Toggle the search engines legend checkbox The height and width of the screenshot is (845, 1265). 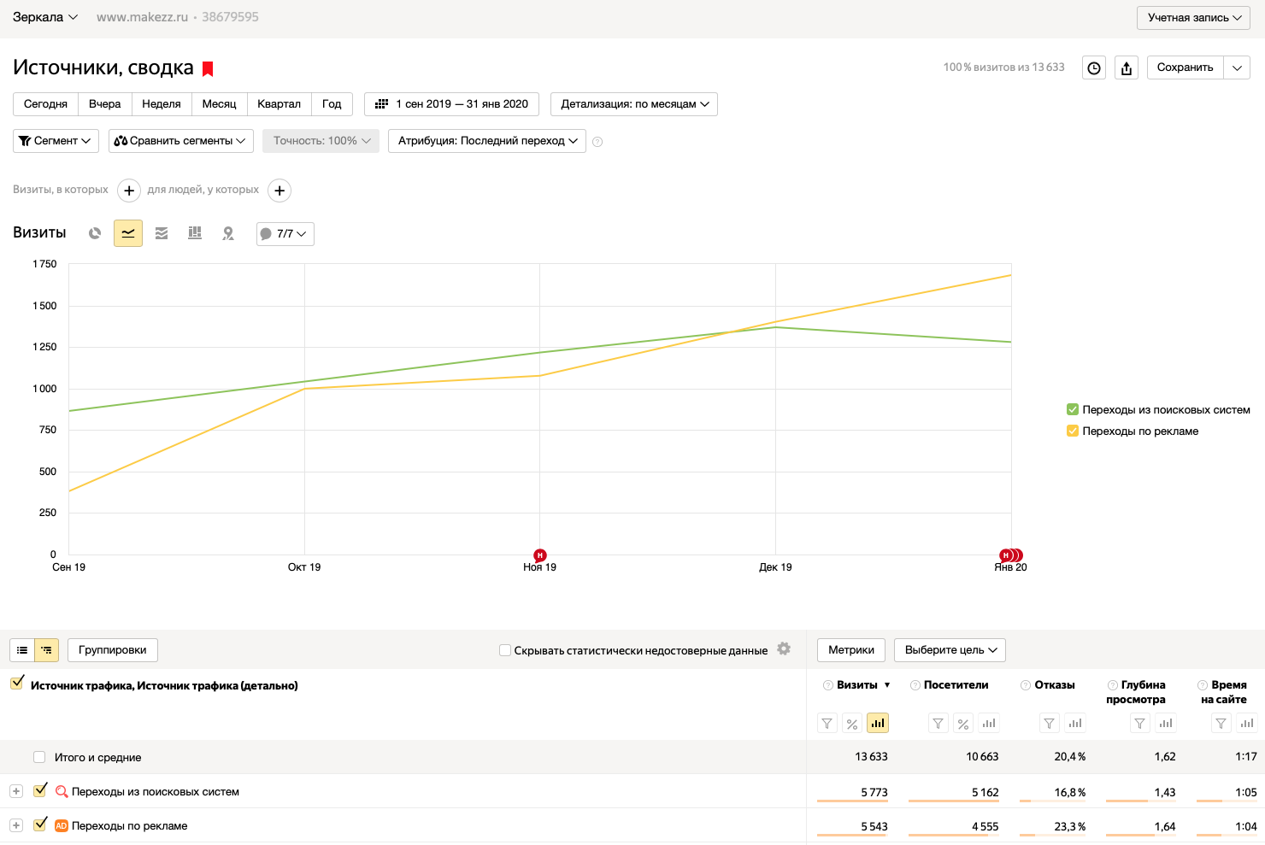pos(1073,410)
